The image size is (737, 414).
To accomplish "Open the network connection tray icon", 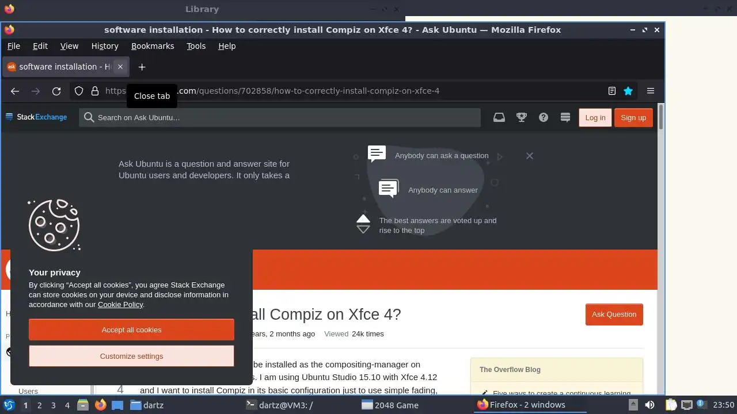I will click(686, 405).
